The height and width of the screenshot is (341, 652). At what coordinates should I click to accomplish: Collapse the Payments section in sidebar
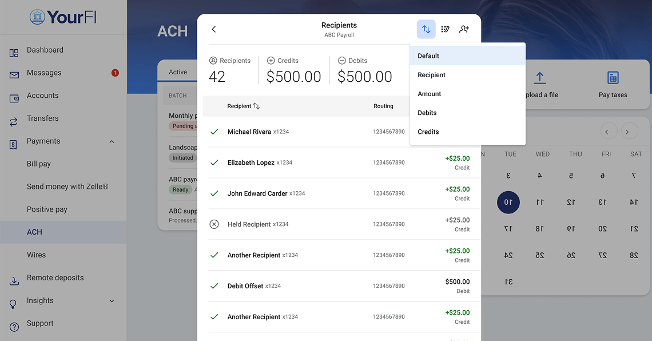coord(112,141)
